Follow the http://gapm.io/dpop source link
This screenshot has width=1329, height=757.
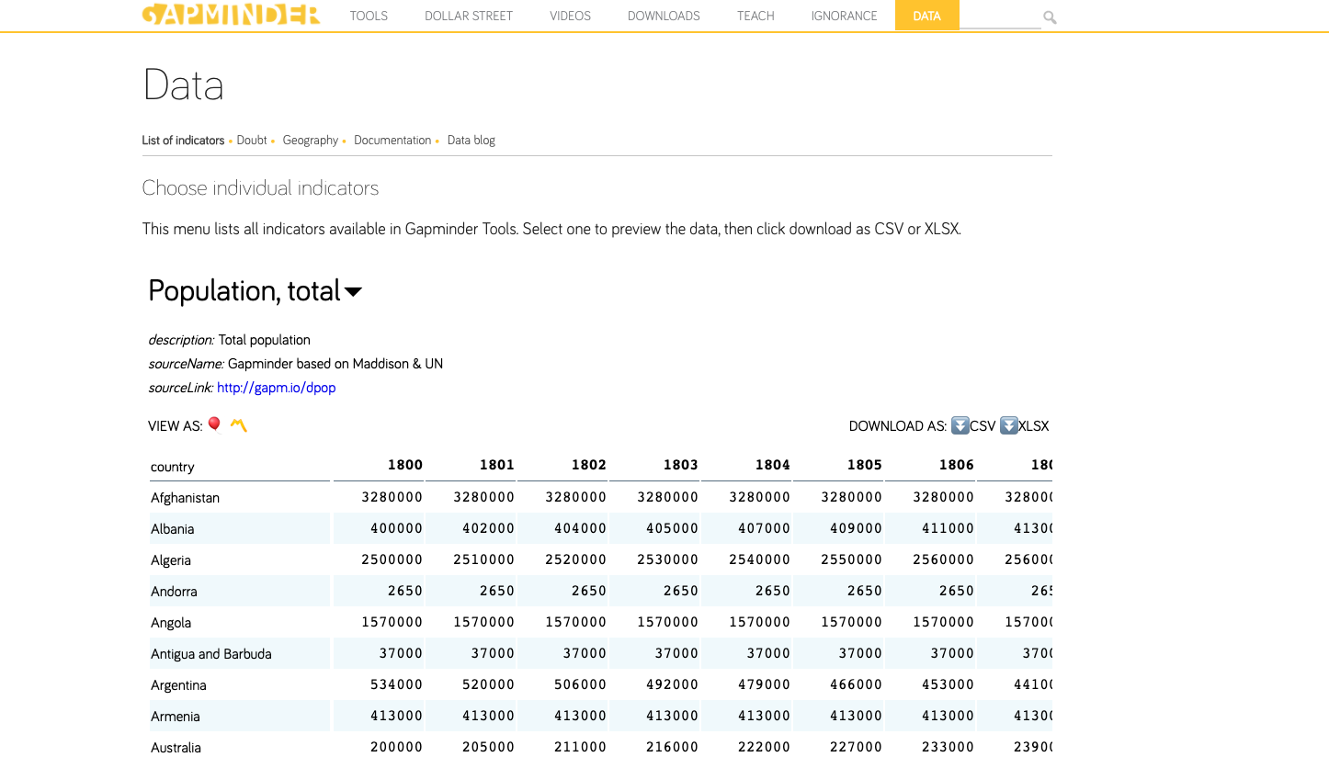point(277,388)
